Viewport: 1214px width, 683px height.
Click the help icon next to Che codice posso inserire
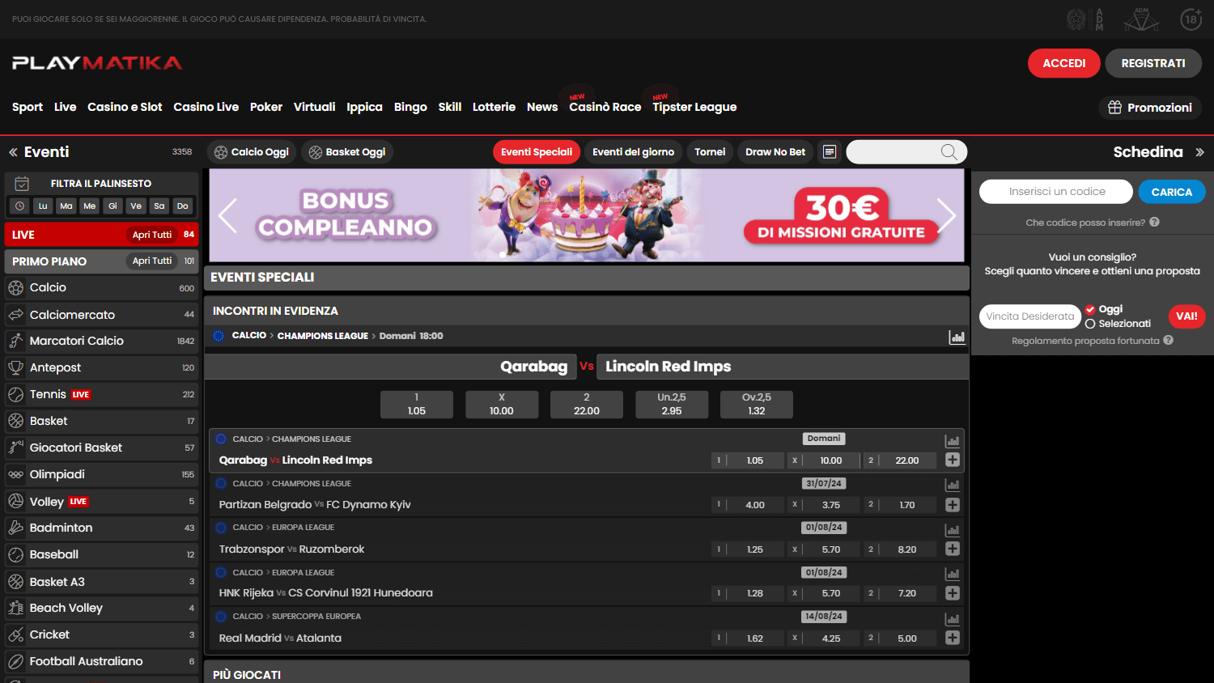(x=1154, y=222)
